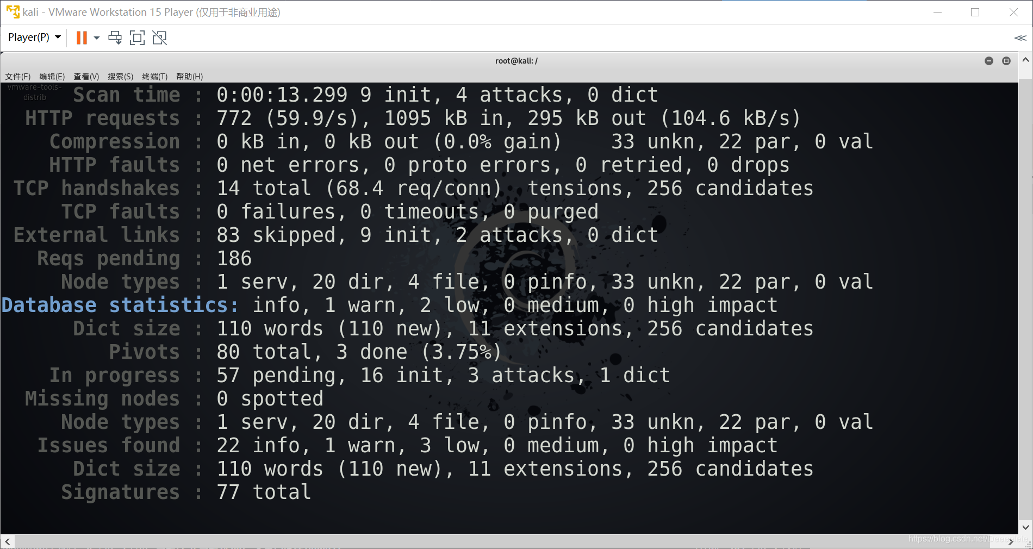The height and width of the screenshot is (549, 1033).
Task: Click the 'Reqs pending' value 186
Action: (x=234, y=258)
